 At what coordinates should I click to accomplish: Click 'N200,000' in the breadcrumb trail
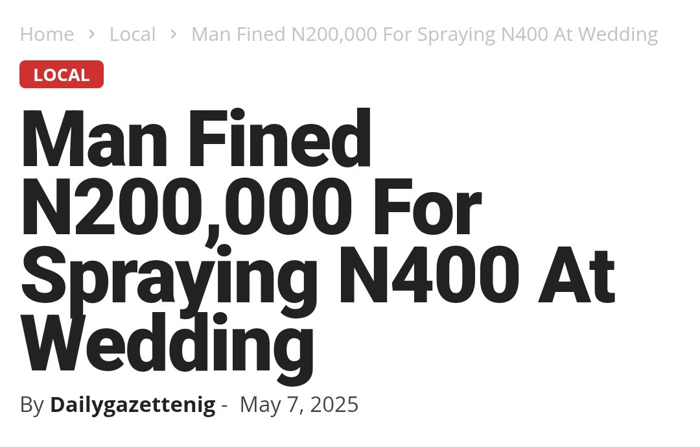pos(334,34)
